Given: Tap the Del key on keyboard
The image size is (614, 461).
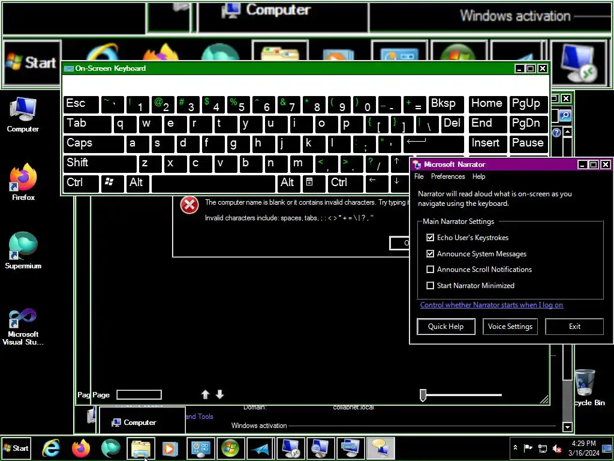Looking at the screenshot, I should 452,124.
